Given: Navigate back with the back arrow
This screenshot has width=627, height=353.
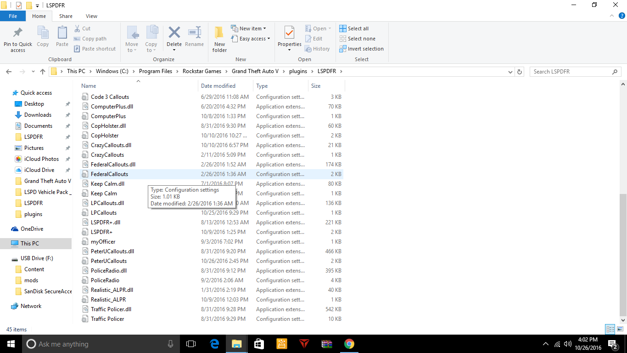Looking at the screenshot, I should coord(9,72).
